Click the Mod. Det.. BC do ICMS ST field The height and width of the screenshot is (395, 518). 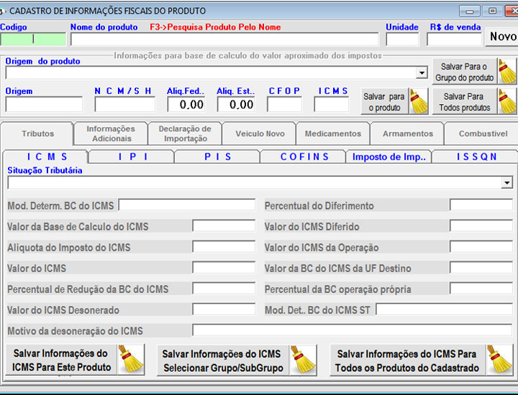coord(445,310)
